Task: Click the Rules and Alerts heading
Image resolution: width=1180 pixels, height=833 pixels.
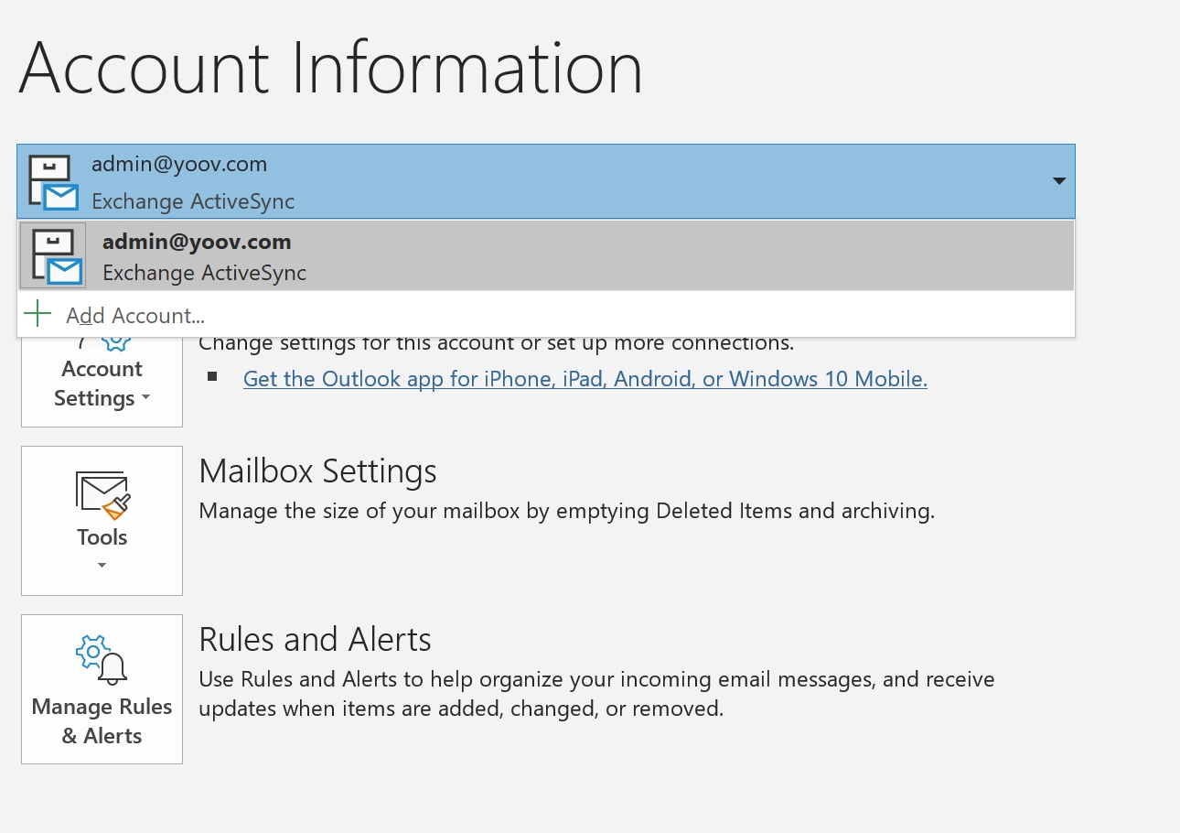Action: (315, 639)
